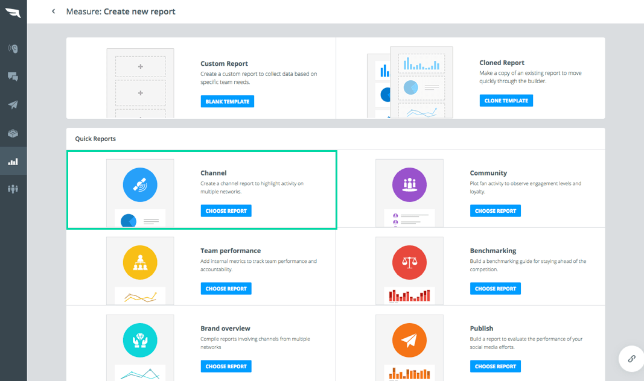Choose Report for Channel
Screen dimensions: 644x381
tap(226, 211)
